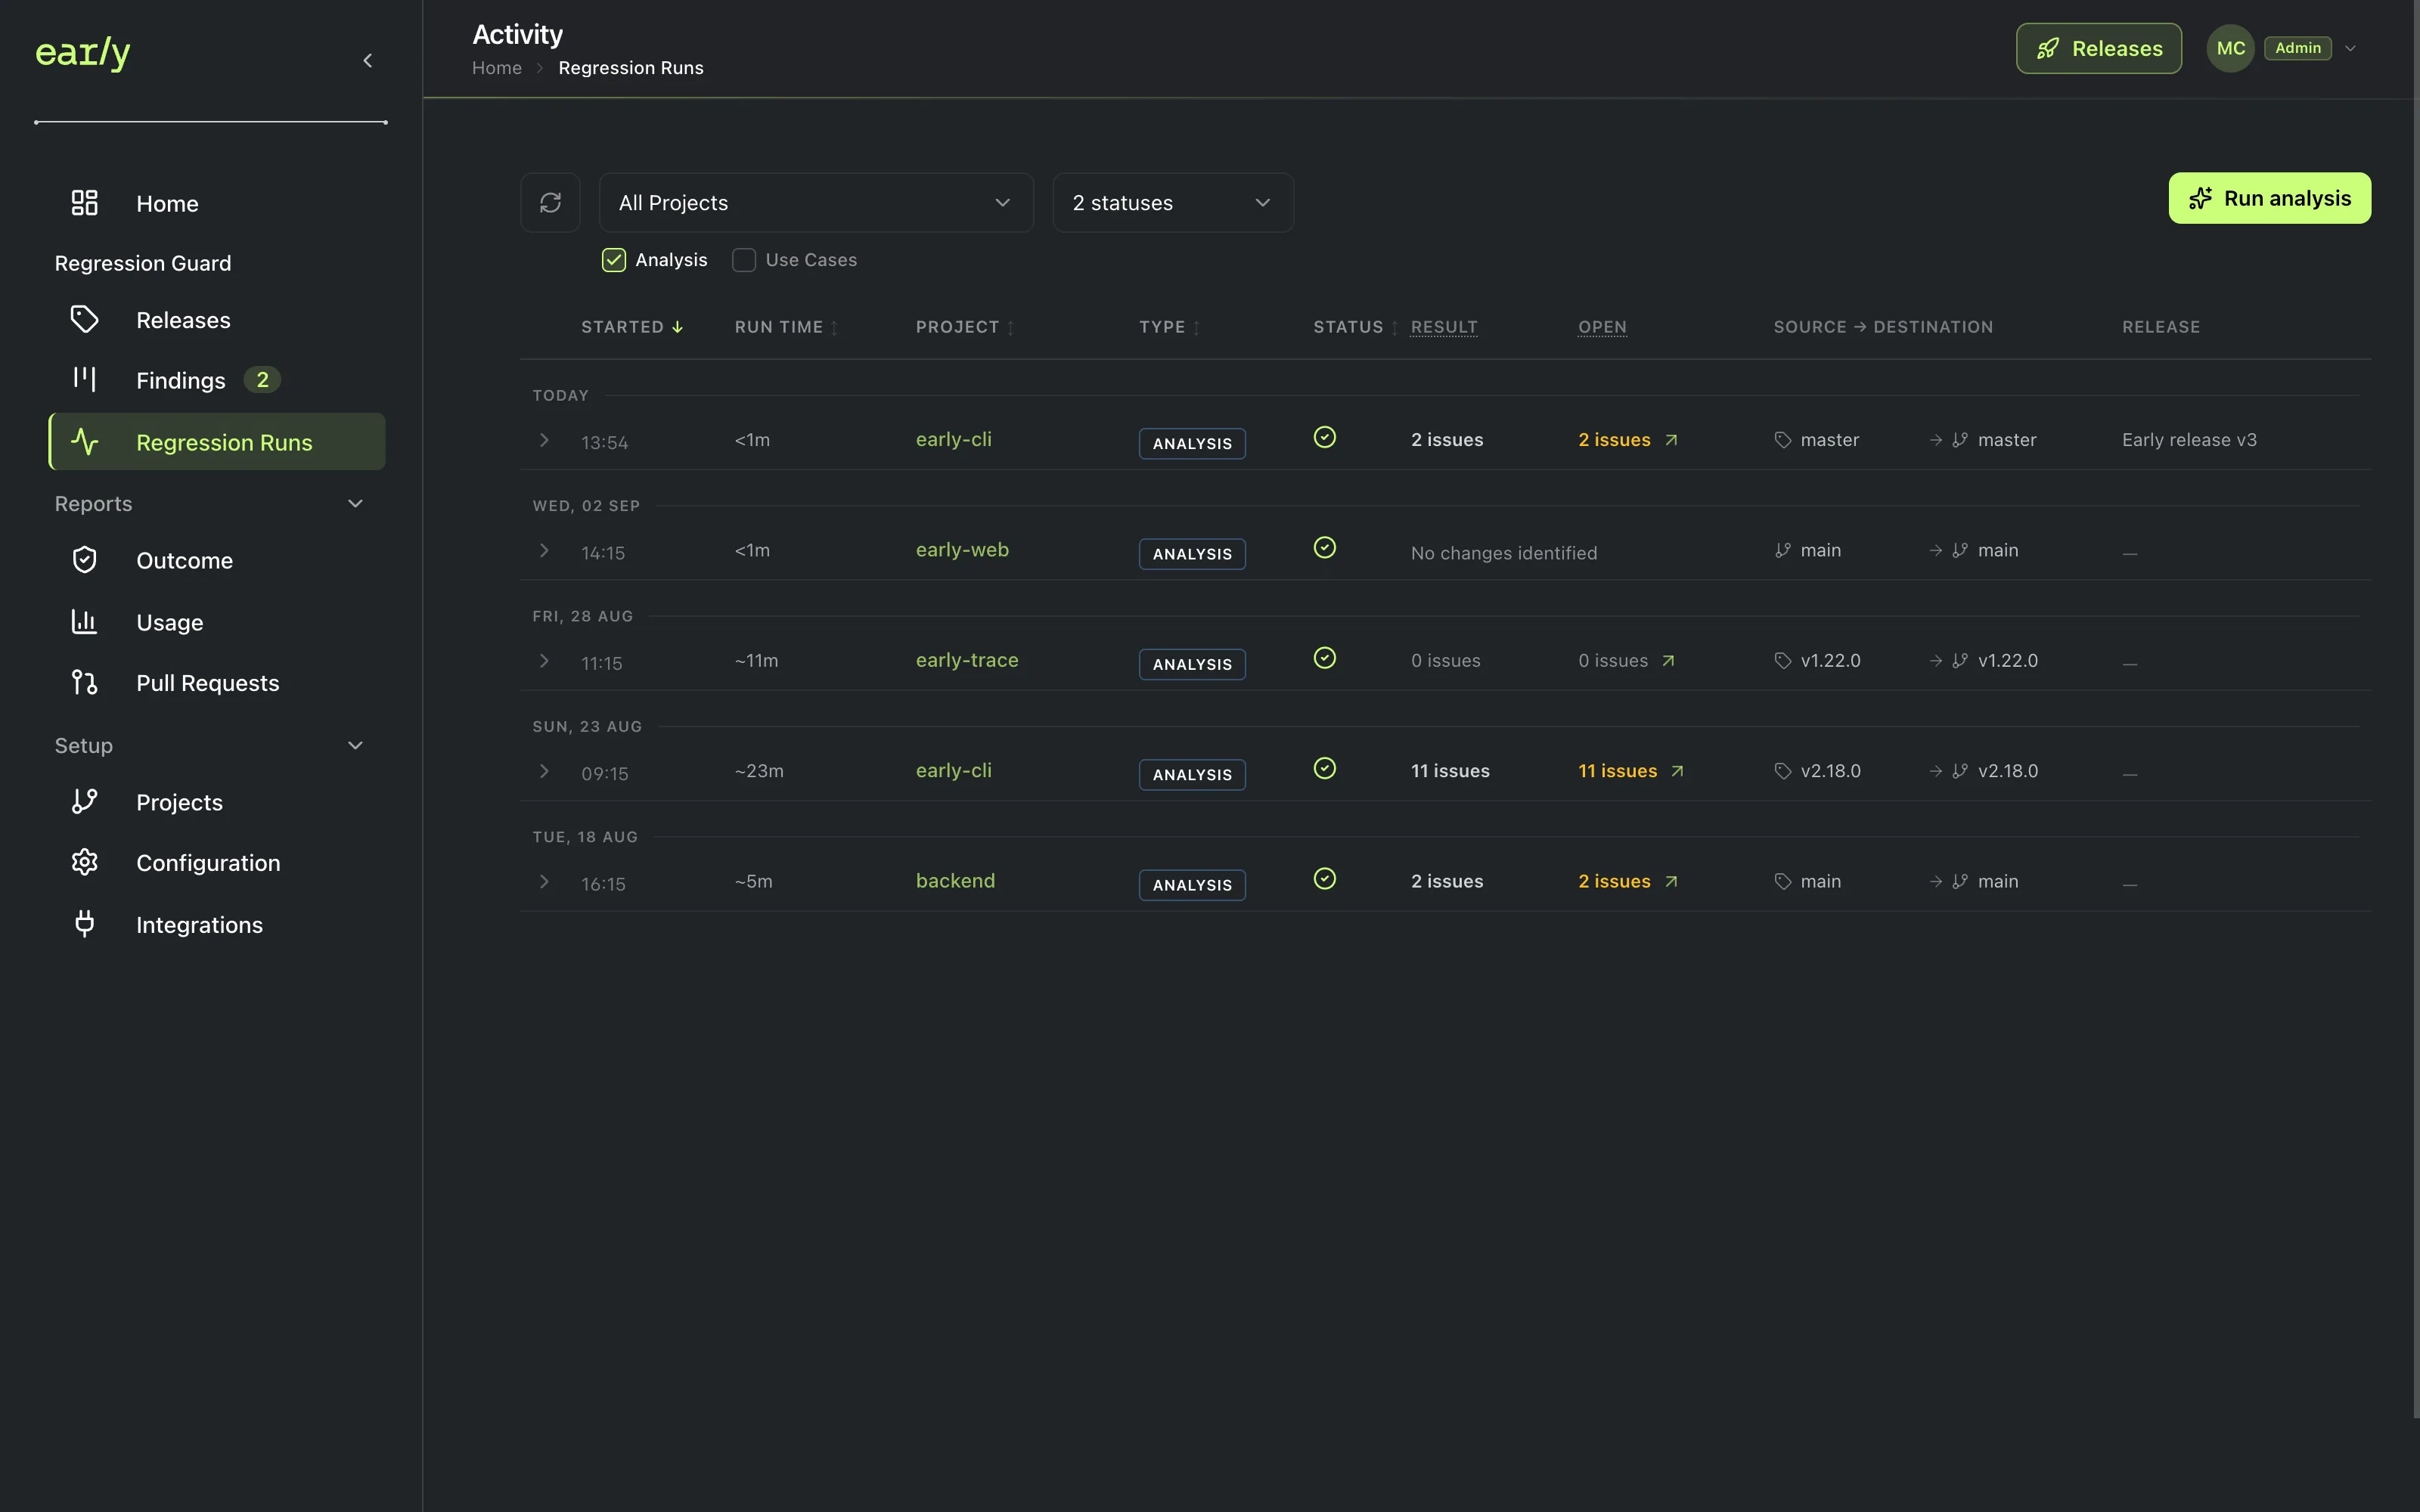Image resolution: width=2420 pixels, height=1512 pixels.
Task: Expand the 14:15 early-web run row
Action: [x=544, y=550]
